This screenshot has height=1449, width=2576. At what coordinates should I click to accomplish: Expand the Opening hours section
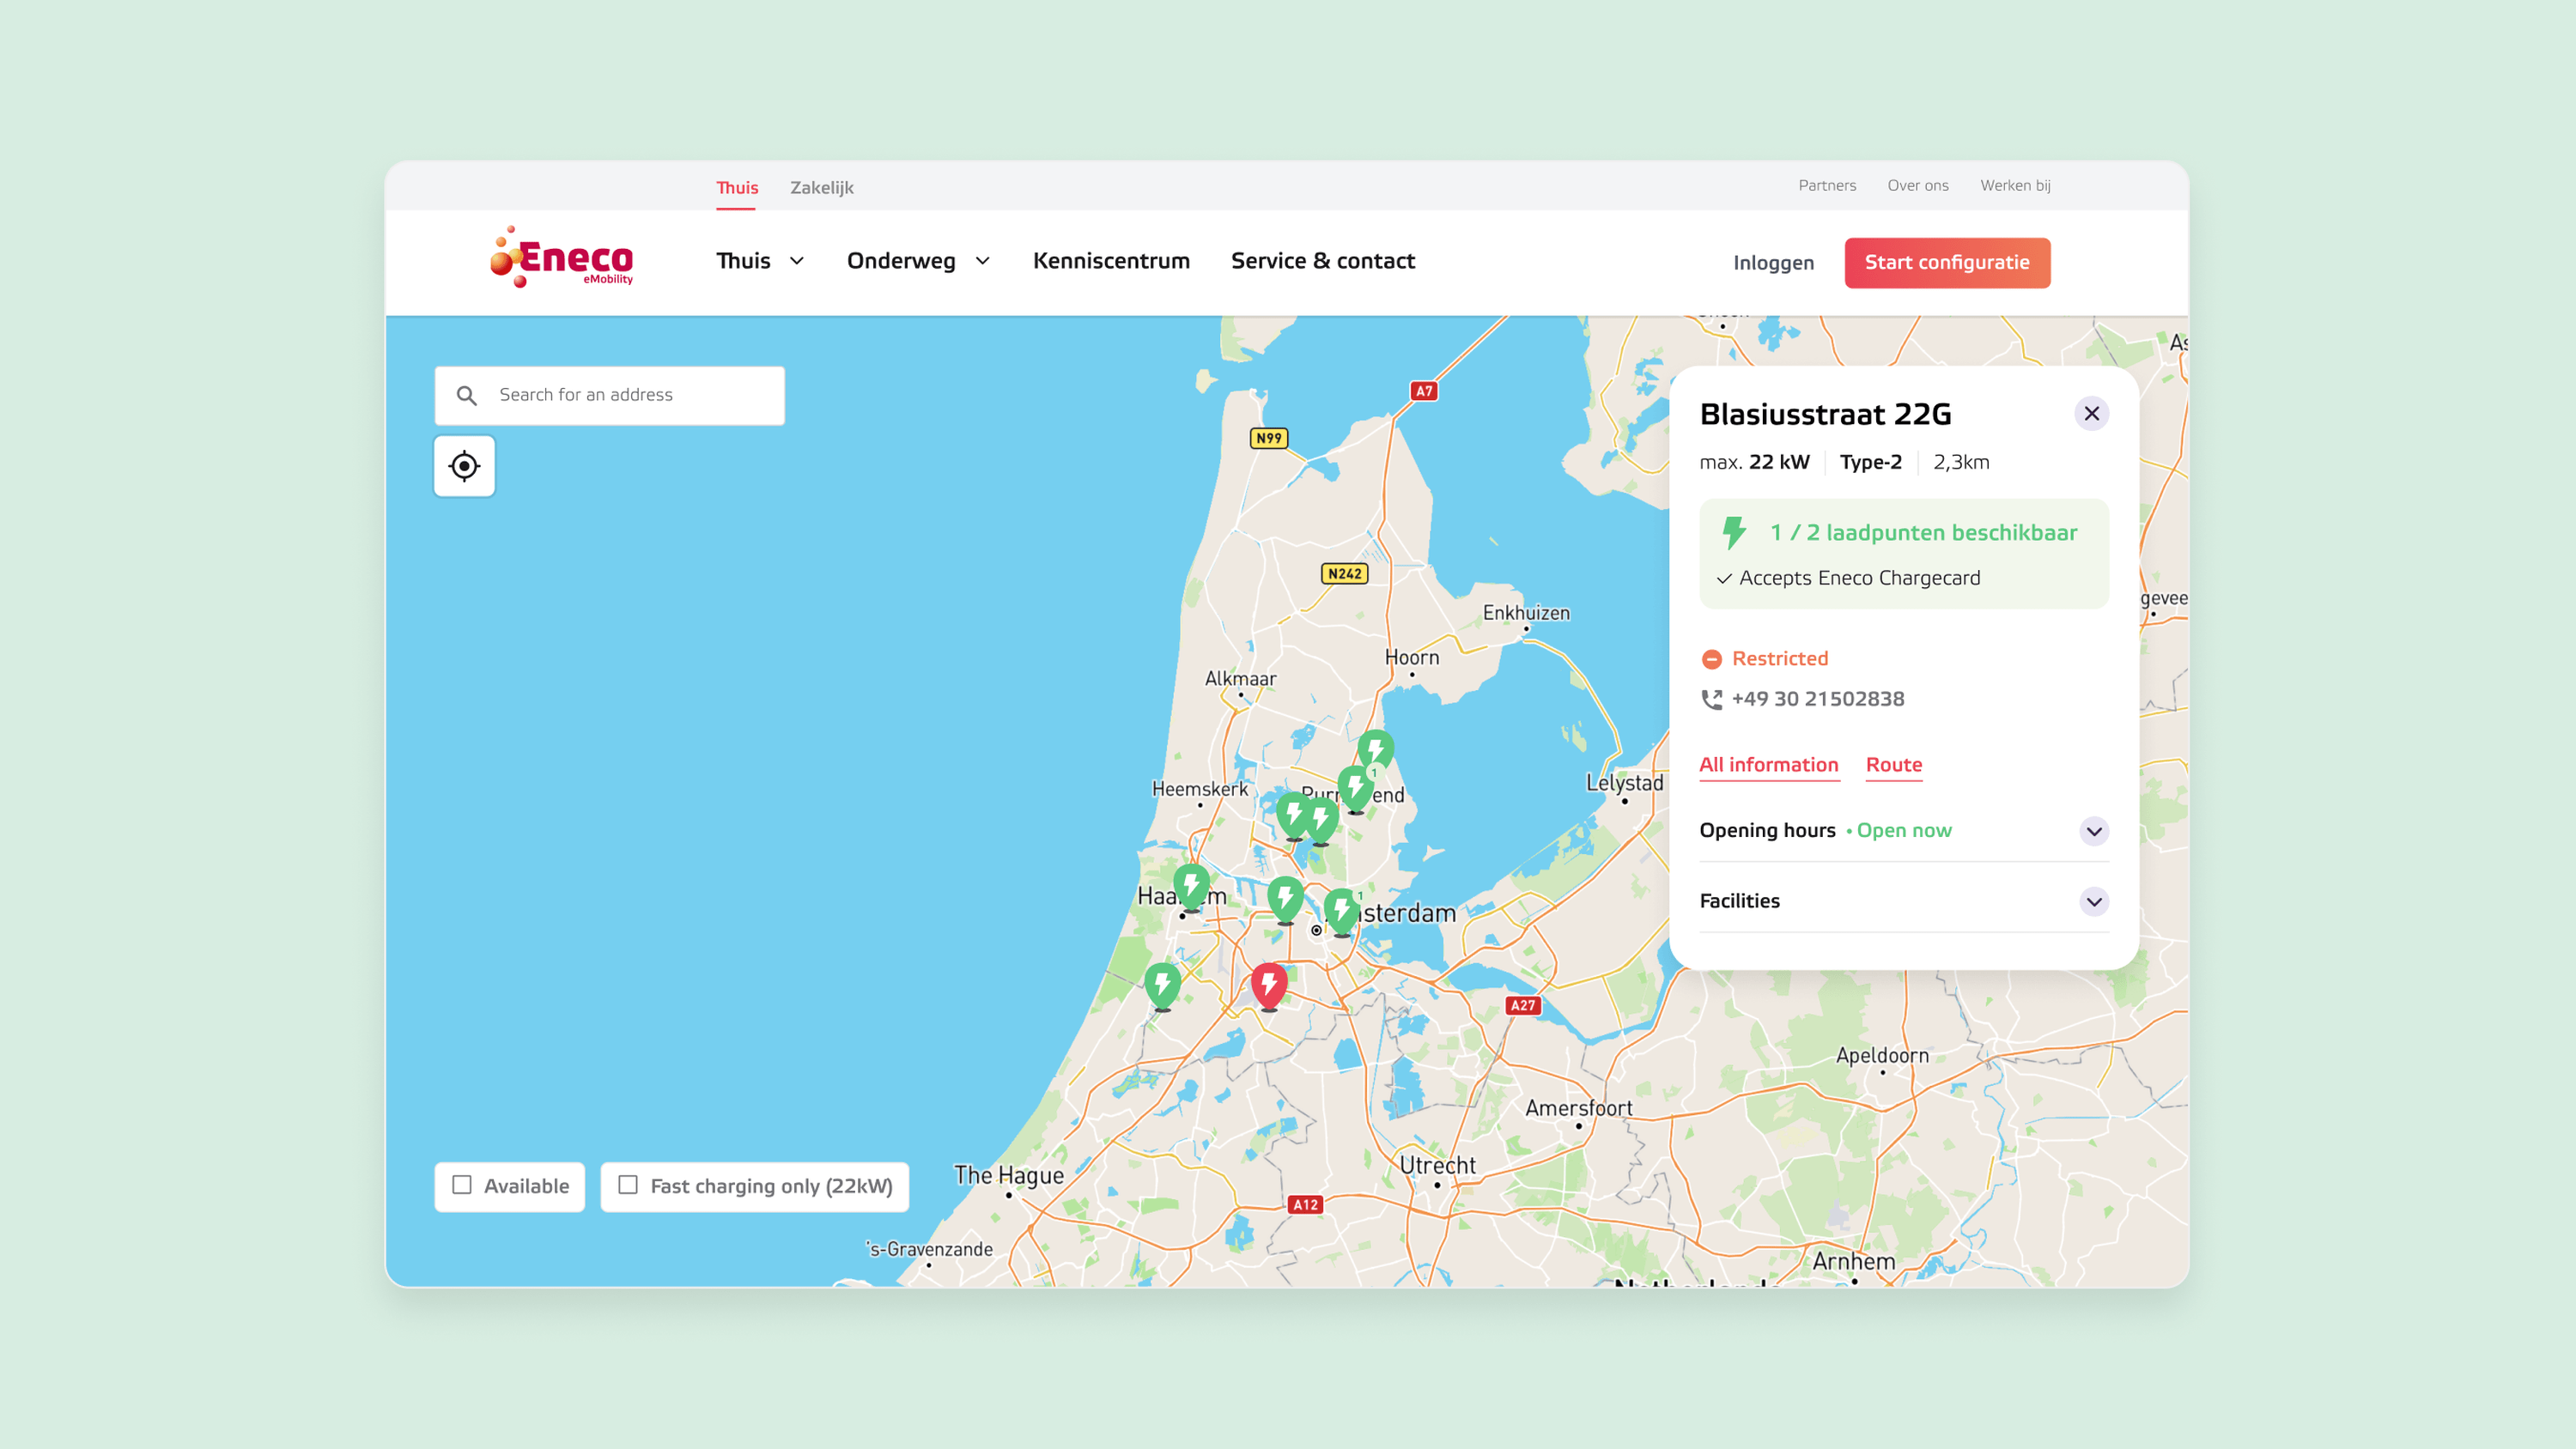click(2094, 831)
